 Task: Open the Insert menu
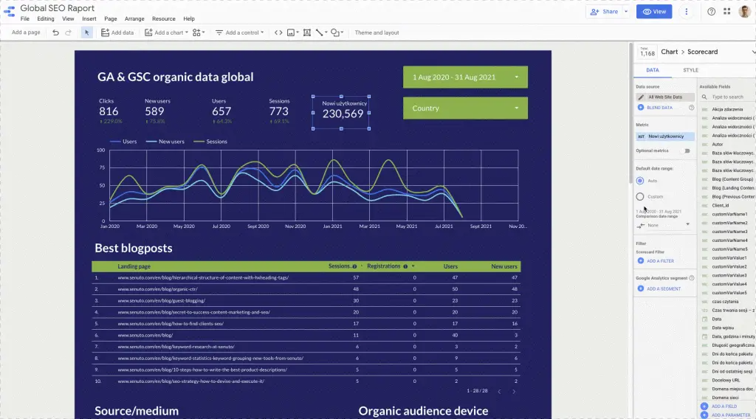point(89,18)
